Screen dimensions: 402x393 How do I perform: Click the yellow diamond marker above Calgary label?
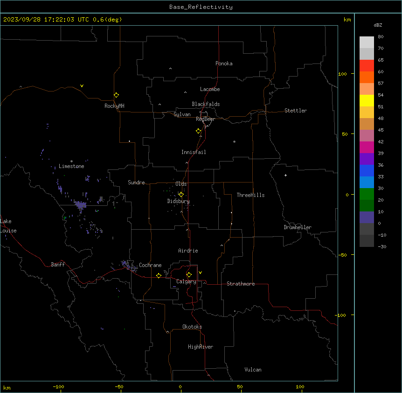coord(189,275)
